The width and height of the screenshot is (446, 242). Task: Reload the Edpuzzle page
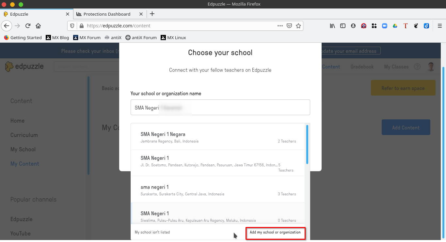click(x=28, y=26)
